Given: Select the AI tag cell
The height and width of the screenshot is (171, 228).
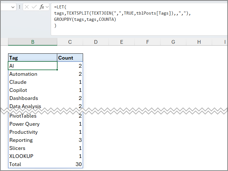Looking at the screenshot, I should pos(33,66).
